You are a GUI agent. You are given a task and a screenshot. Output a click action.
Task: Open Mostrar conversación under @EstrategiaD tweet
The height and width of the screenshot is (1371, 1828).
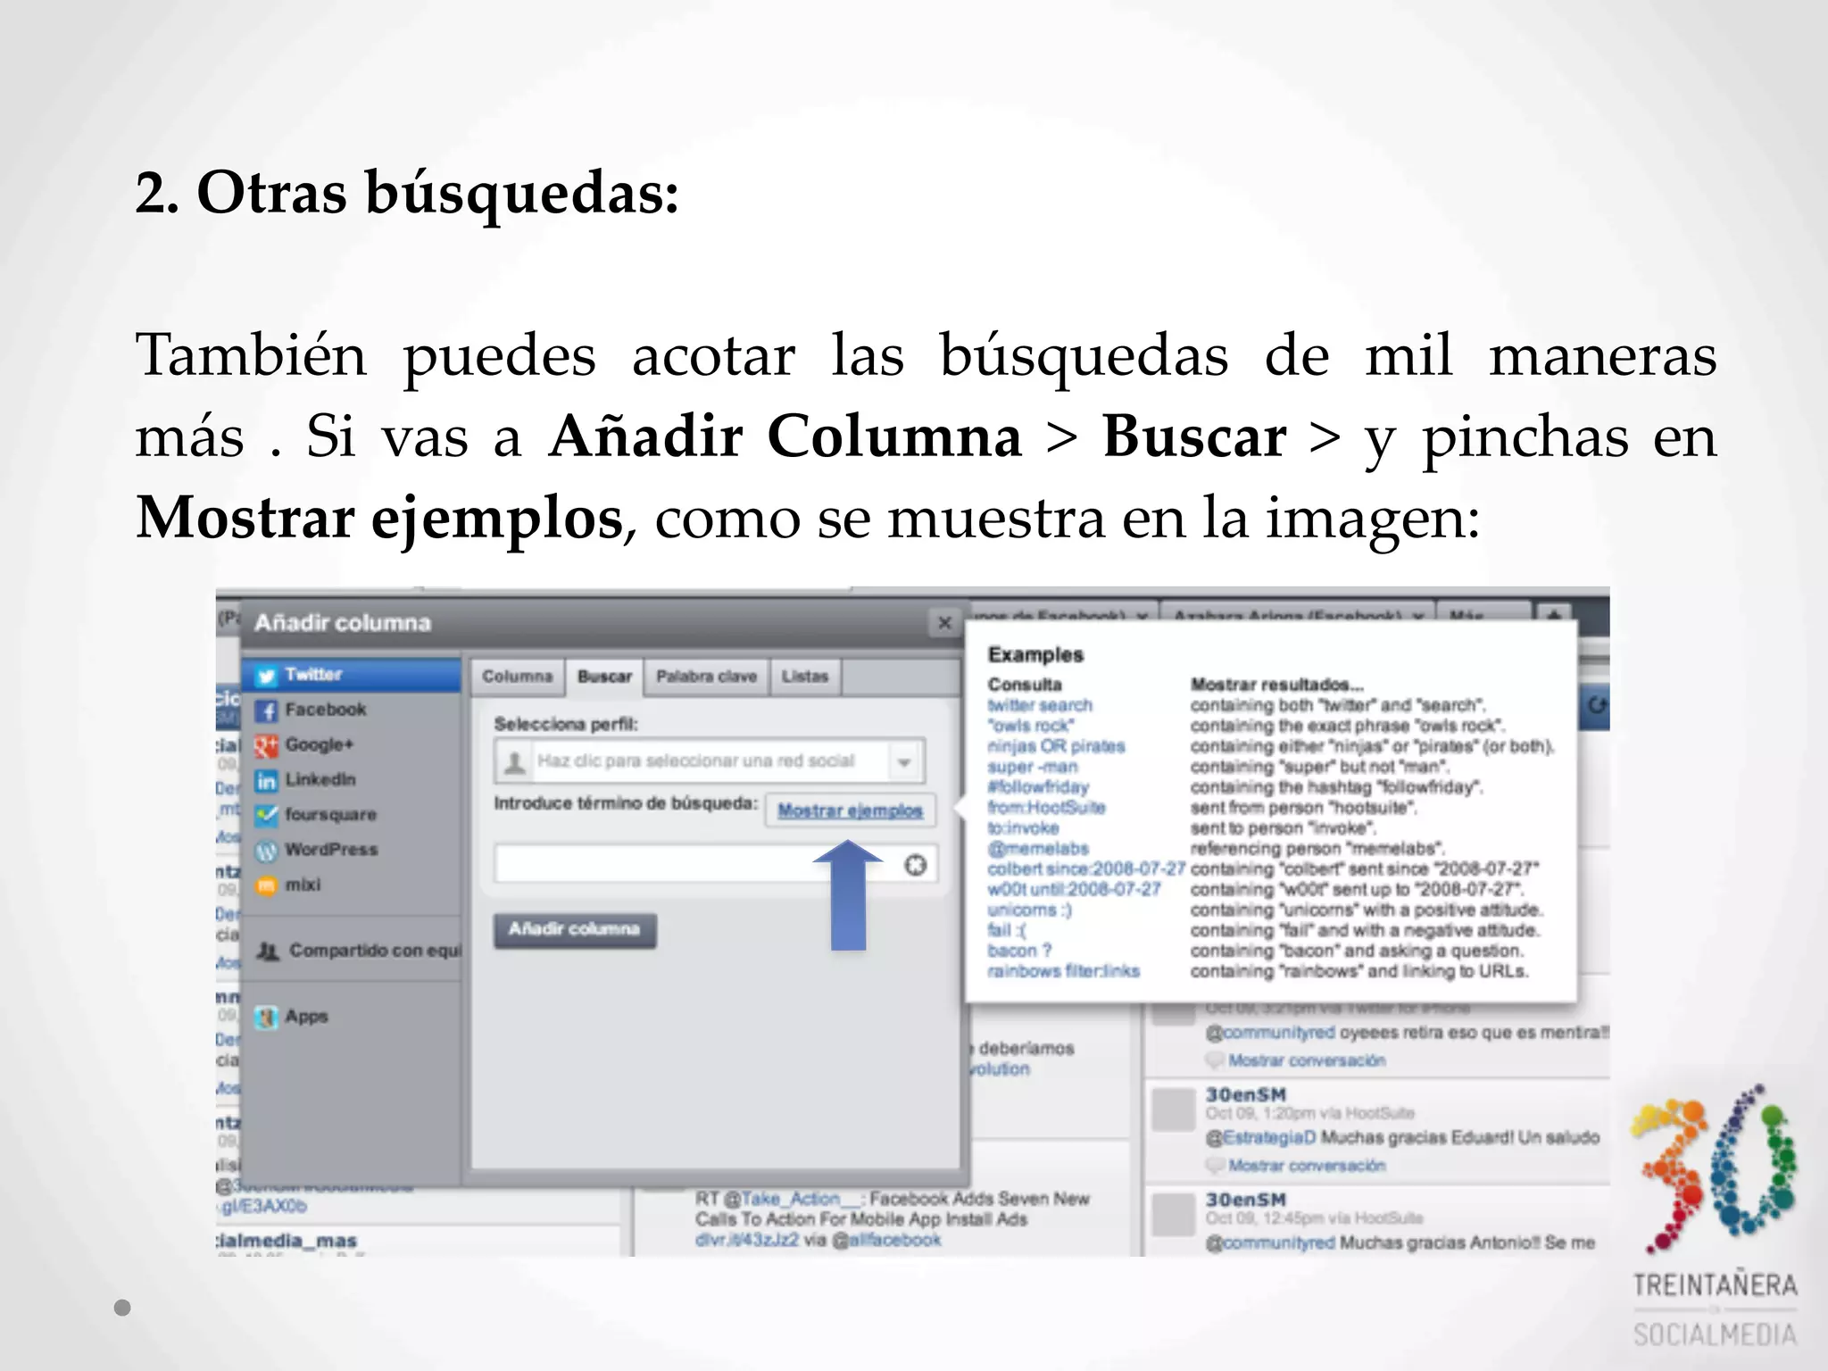[x=1306, y=1166]
